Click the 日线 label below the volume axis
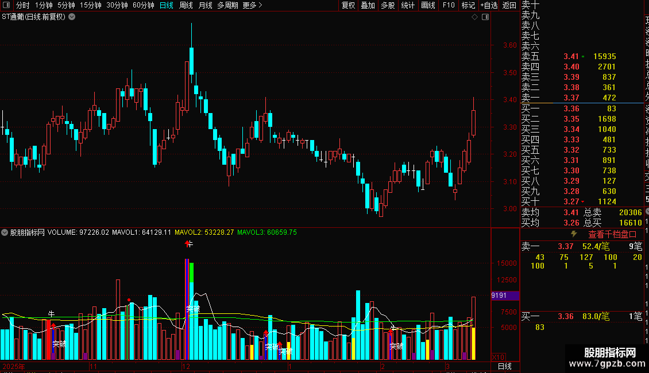Screen dimensions: 649x373 504,366
